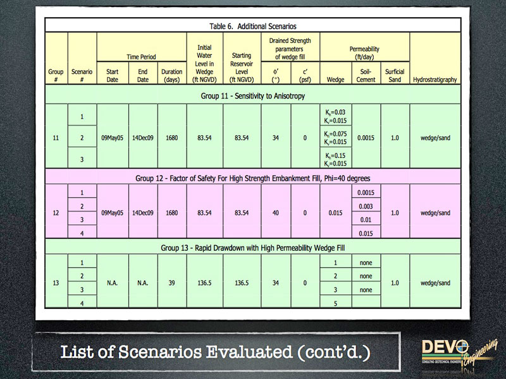Select the Kh=0.15 wedge permeability cell
This screenshot has width=506, height=379.
[335, 159]
